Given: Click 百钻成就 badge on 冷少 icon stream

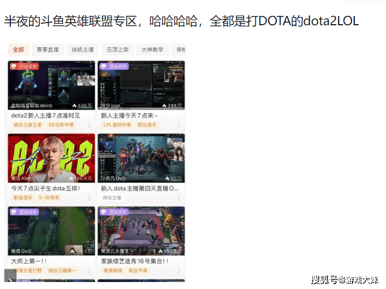Looking at the screenshot, I should [x=115, y=66].
